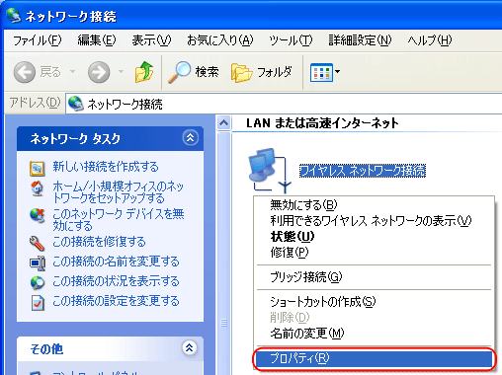Click icon beside 新しい接続を作成する
This screenshot has width=502, height=375.
(37, 169)
